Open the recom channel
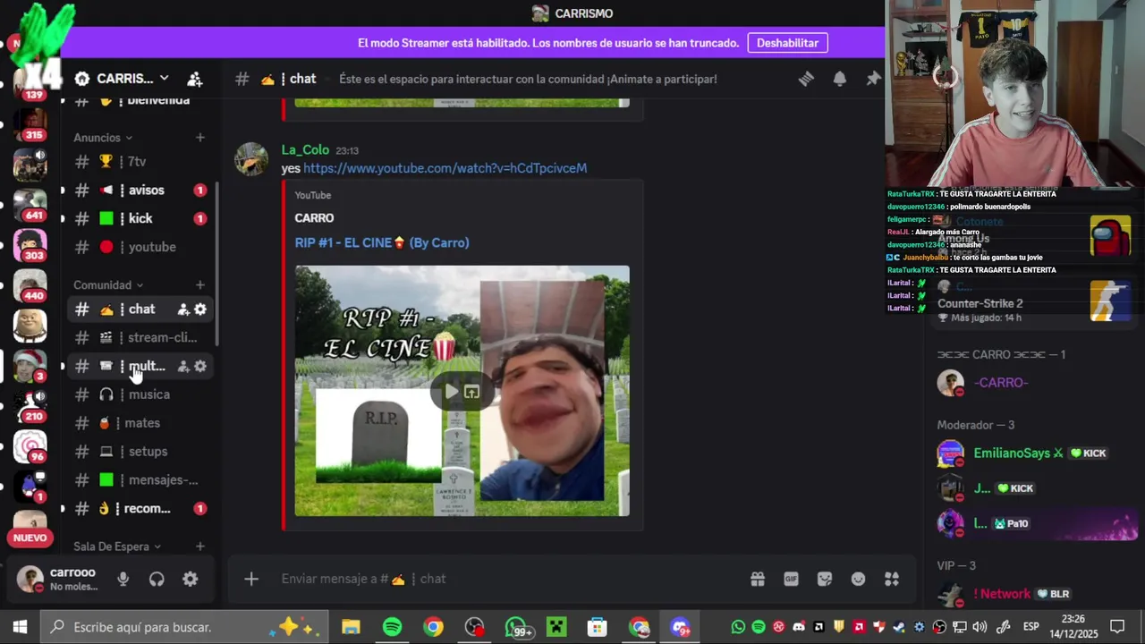Viewport: 1145px width, 644px height. click(x=140, y=509)
